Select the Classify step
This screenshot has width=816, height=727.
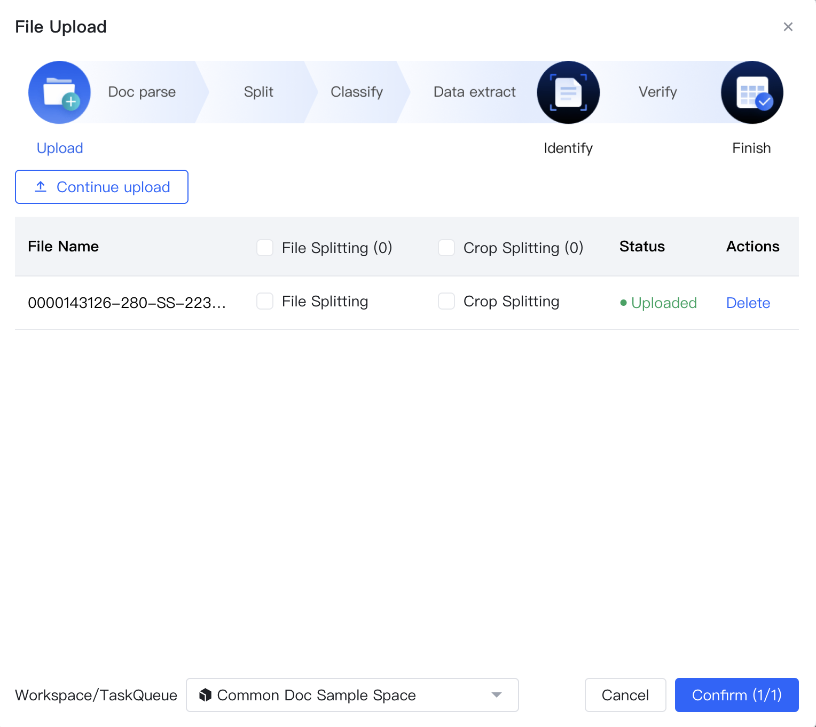357,92
